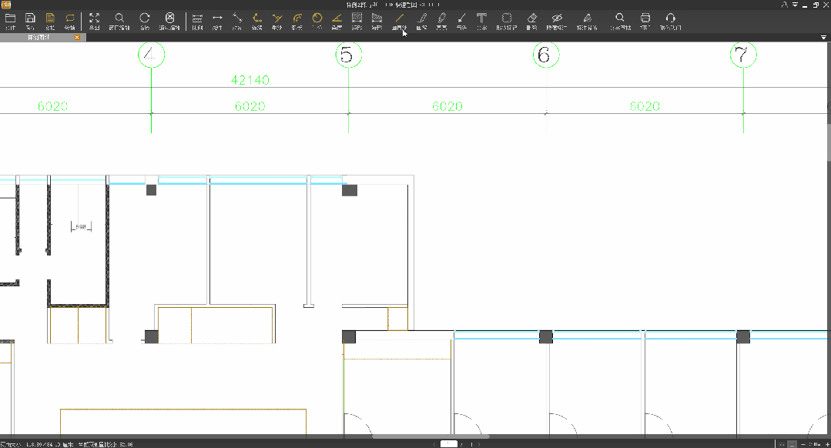Select the eraser tool
Screen dimensions: 831x448
pos(531,22)
